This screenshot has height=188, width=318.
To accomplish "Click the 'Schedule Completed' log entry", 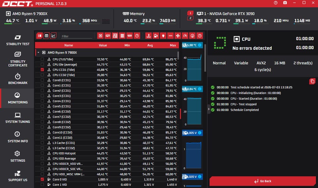I will [x=244, y=110].
